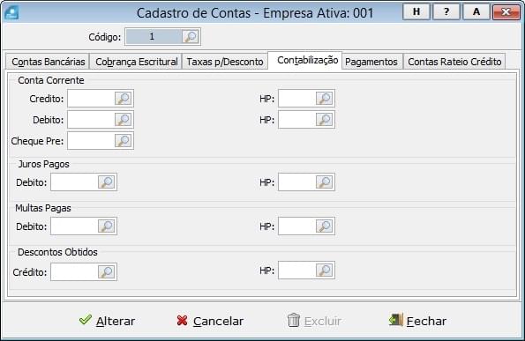Focus the Multas Pagas Debito input field

pyautogui.click(x=74, y=226)
